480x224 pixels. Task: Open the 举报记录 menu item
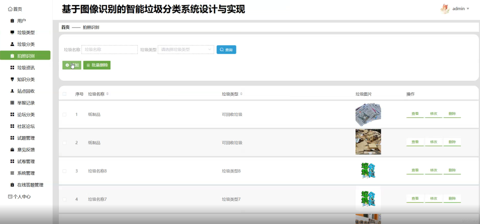click(x=26, y=103)
